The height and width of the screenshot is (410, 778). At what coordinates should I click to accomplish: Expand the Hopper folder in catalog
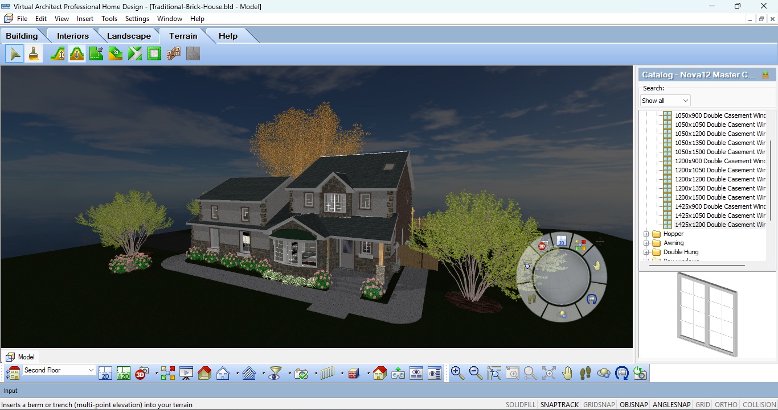click(x=646, y=234)
